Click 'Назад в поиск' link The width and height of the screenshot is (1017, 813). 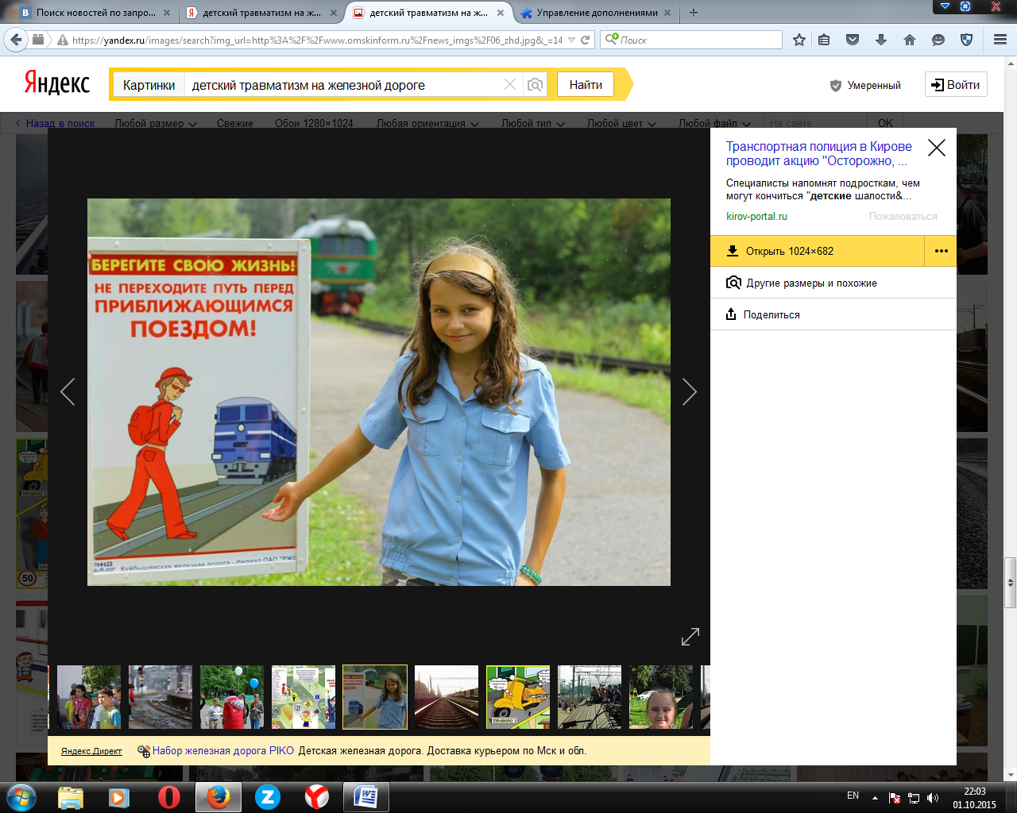point(55,123)
